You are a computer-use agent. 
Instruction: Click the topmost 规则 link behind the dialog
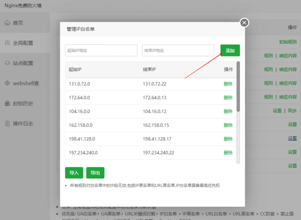tap(268, 56)
